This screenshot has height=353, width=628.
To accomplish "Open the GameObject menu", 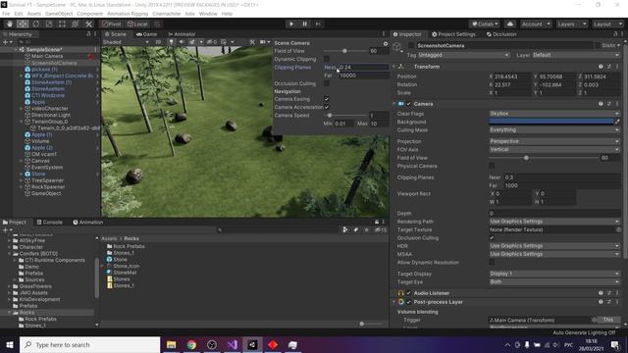I will (x=59, y=14).
